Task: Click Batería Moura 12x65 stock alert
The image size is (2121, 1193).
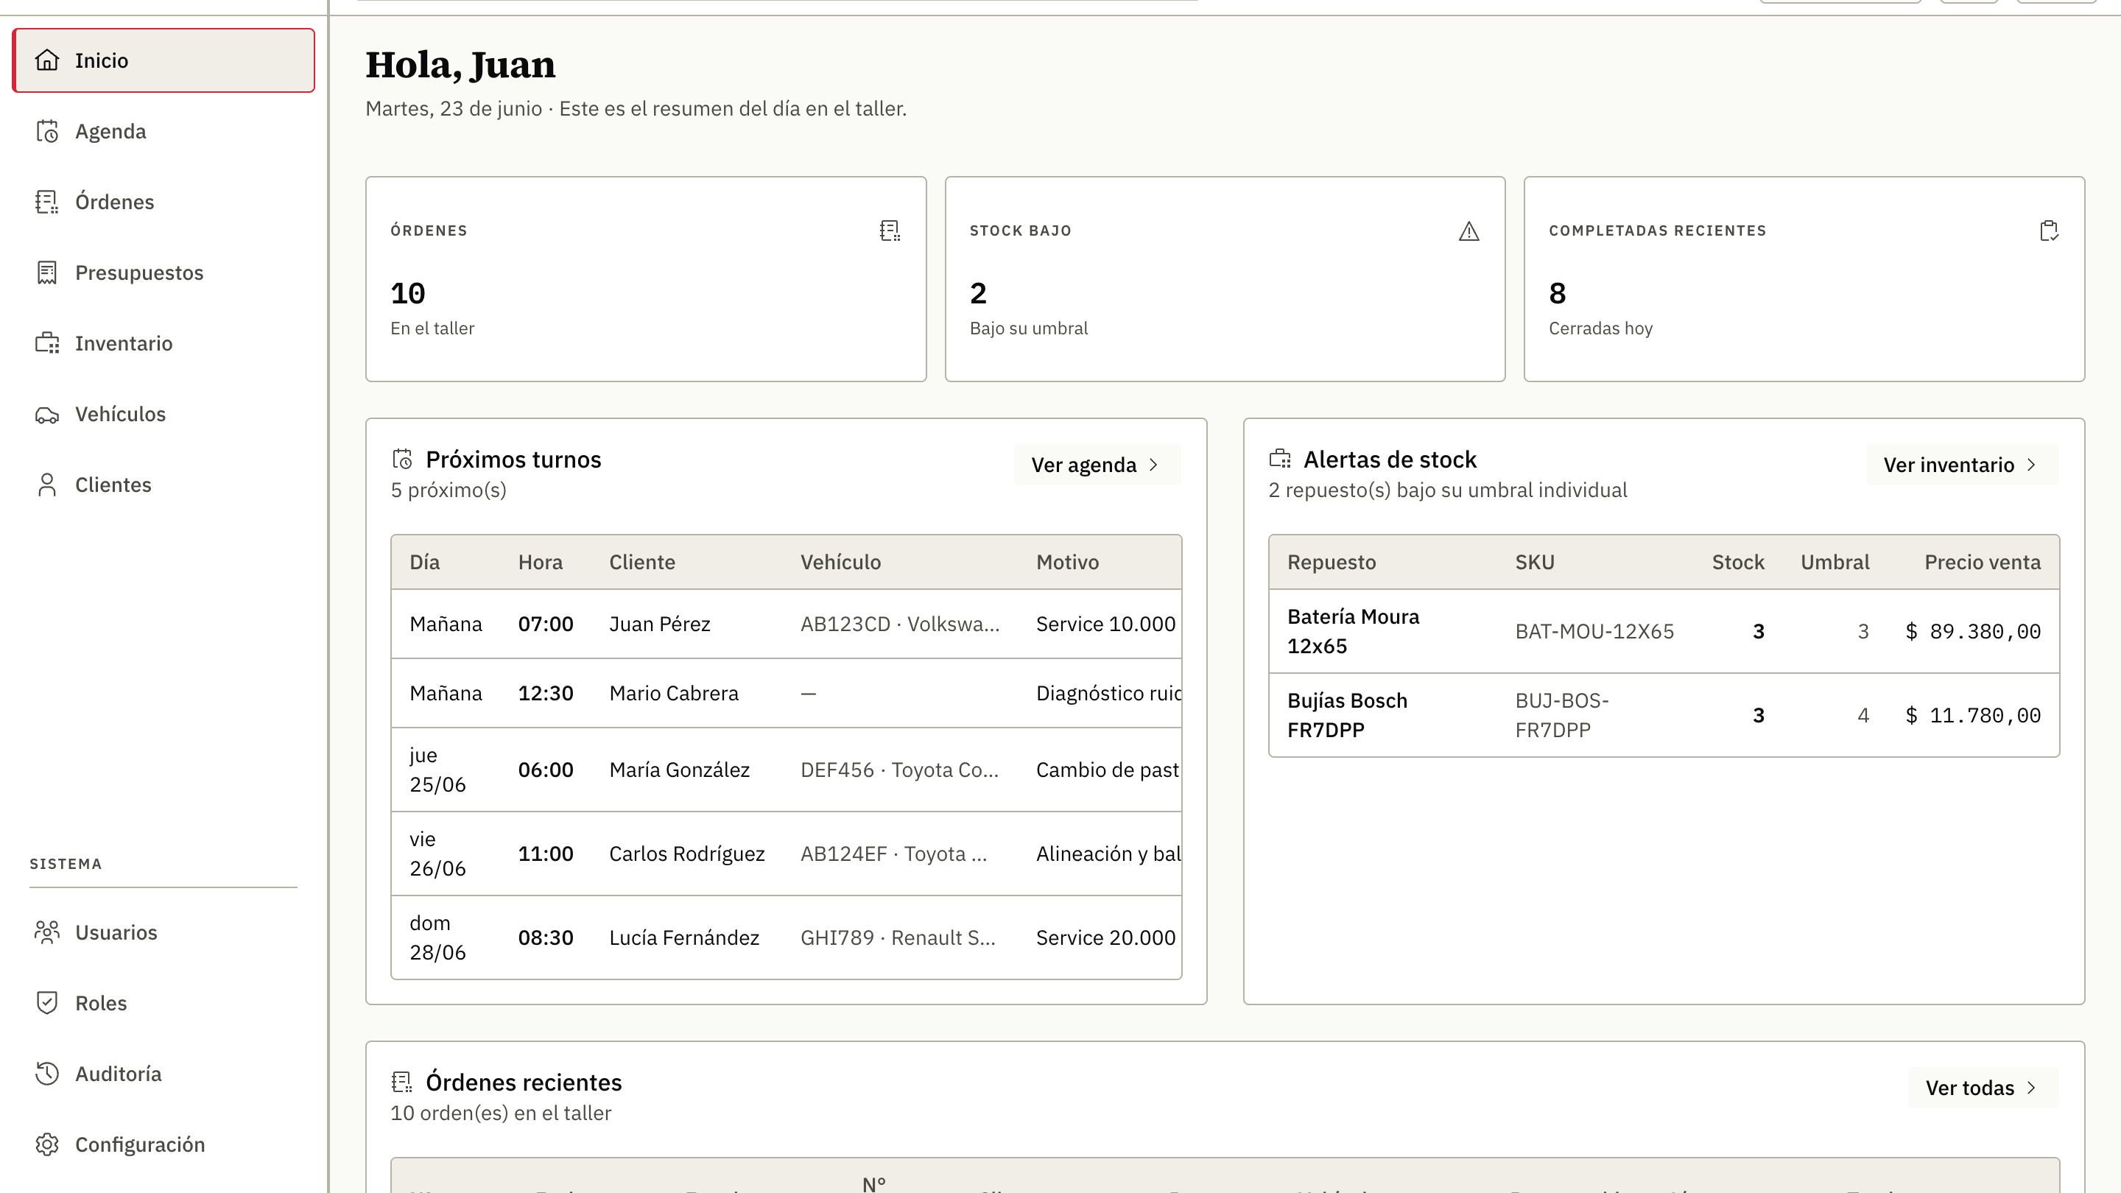Action: pos(1664,632)
